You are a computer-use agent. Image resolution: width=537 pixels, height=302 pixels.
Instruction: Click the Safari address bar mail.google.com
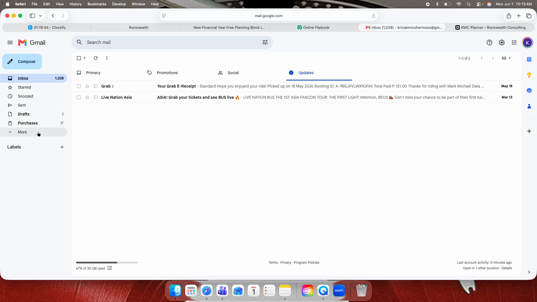(268, 16)
